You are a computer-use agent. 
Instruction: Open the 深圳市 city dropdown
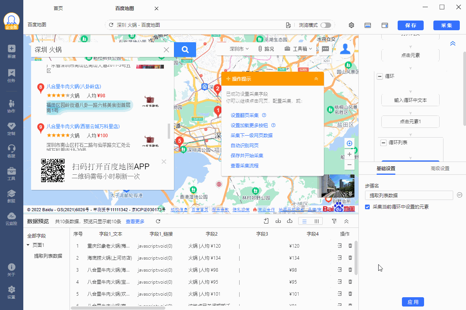(x=239, y=49)
